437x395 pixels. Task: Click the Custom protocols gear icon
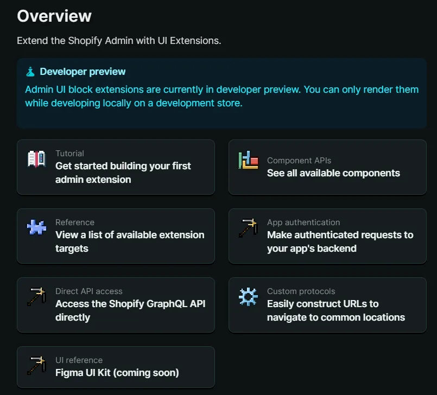[x=248, y=297]
